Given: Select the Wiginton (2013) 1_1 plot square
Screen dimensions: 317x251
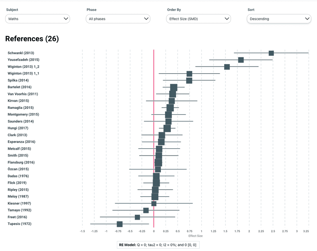Looking at the screenshot, I should coord(189,74).
